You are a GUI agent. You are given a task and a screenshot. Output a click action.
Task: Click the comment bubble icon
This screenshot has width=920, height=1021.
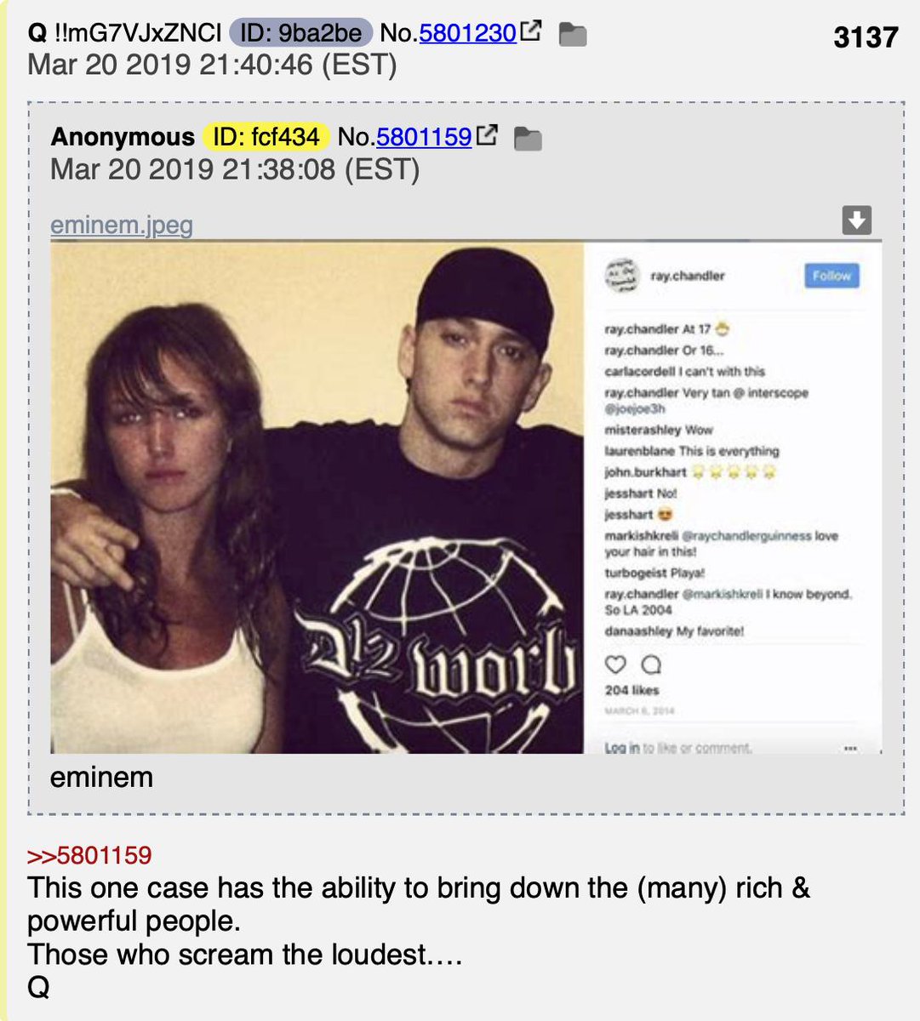(x=651, y=665)
